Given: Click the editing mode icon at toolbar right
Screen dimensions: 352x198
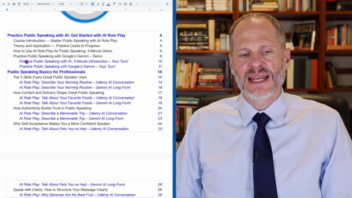Looking at the screenshot, I should point(167,4).
